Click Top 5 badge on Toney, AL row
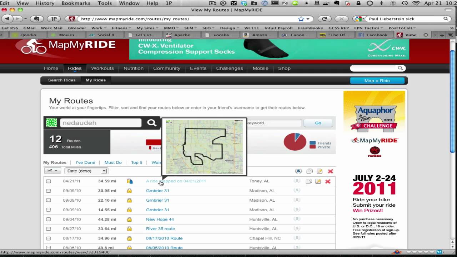 (x=296, y=181)
